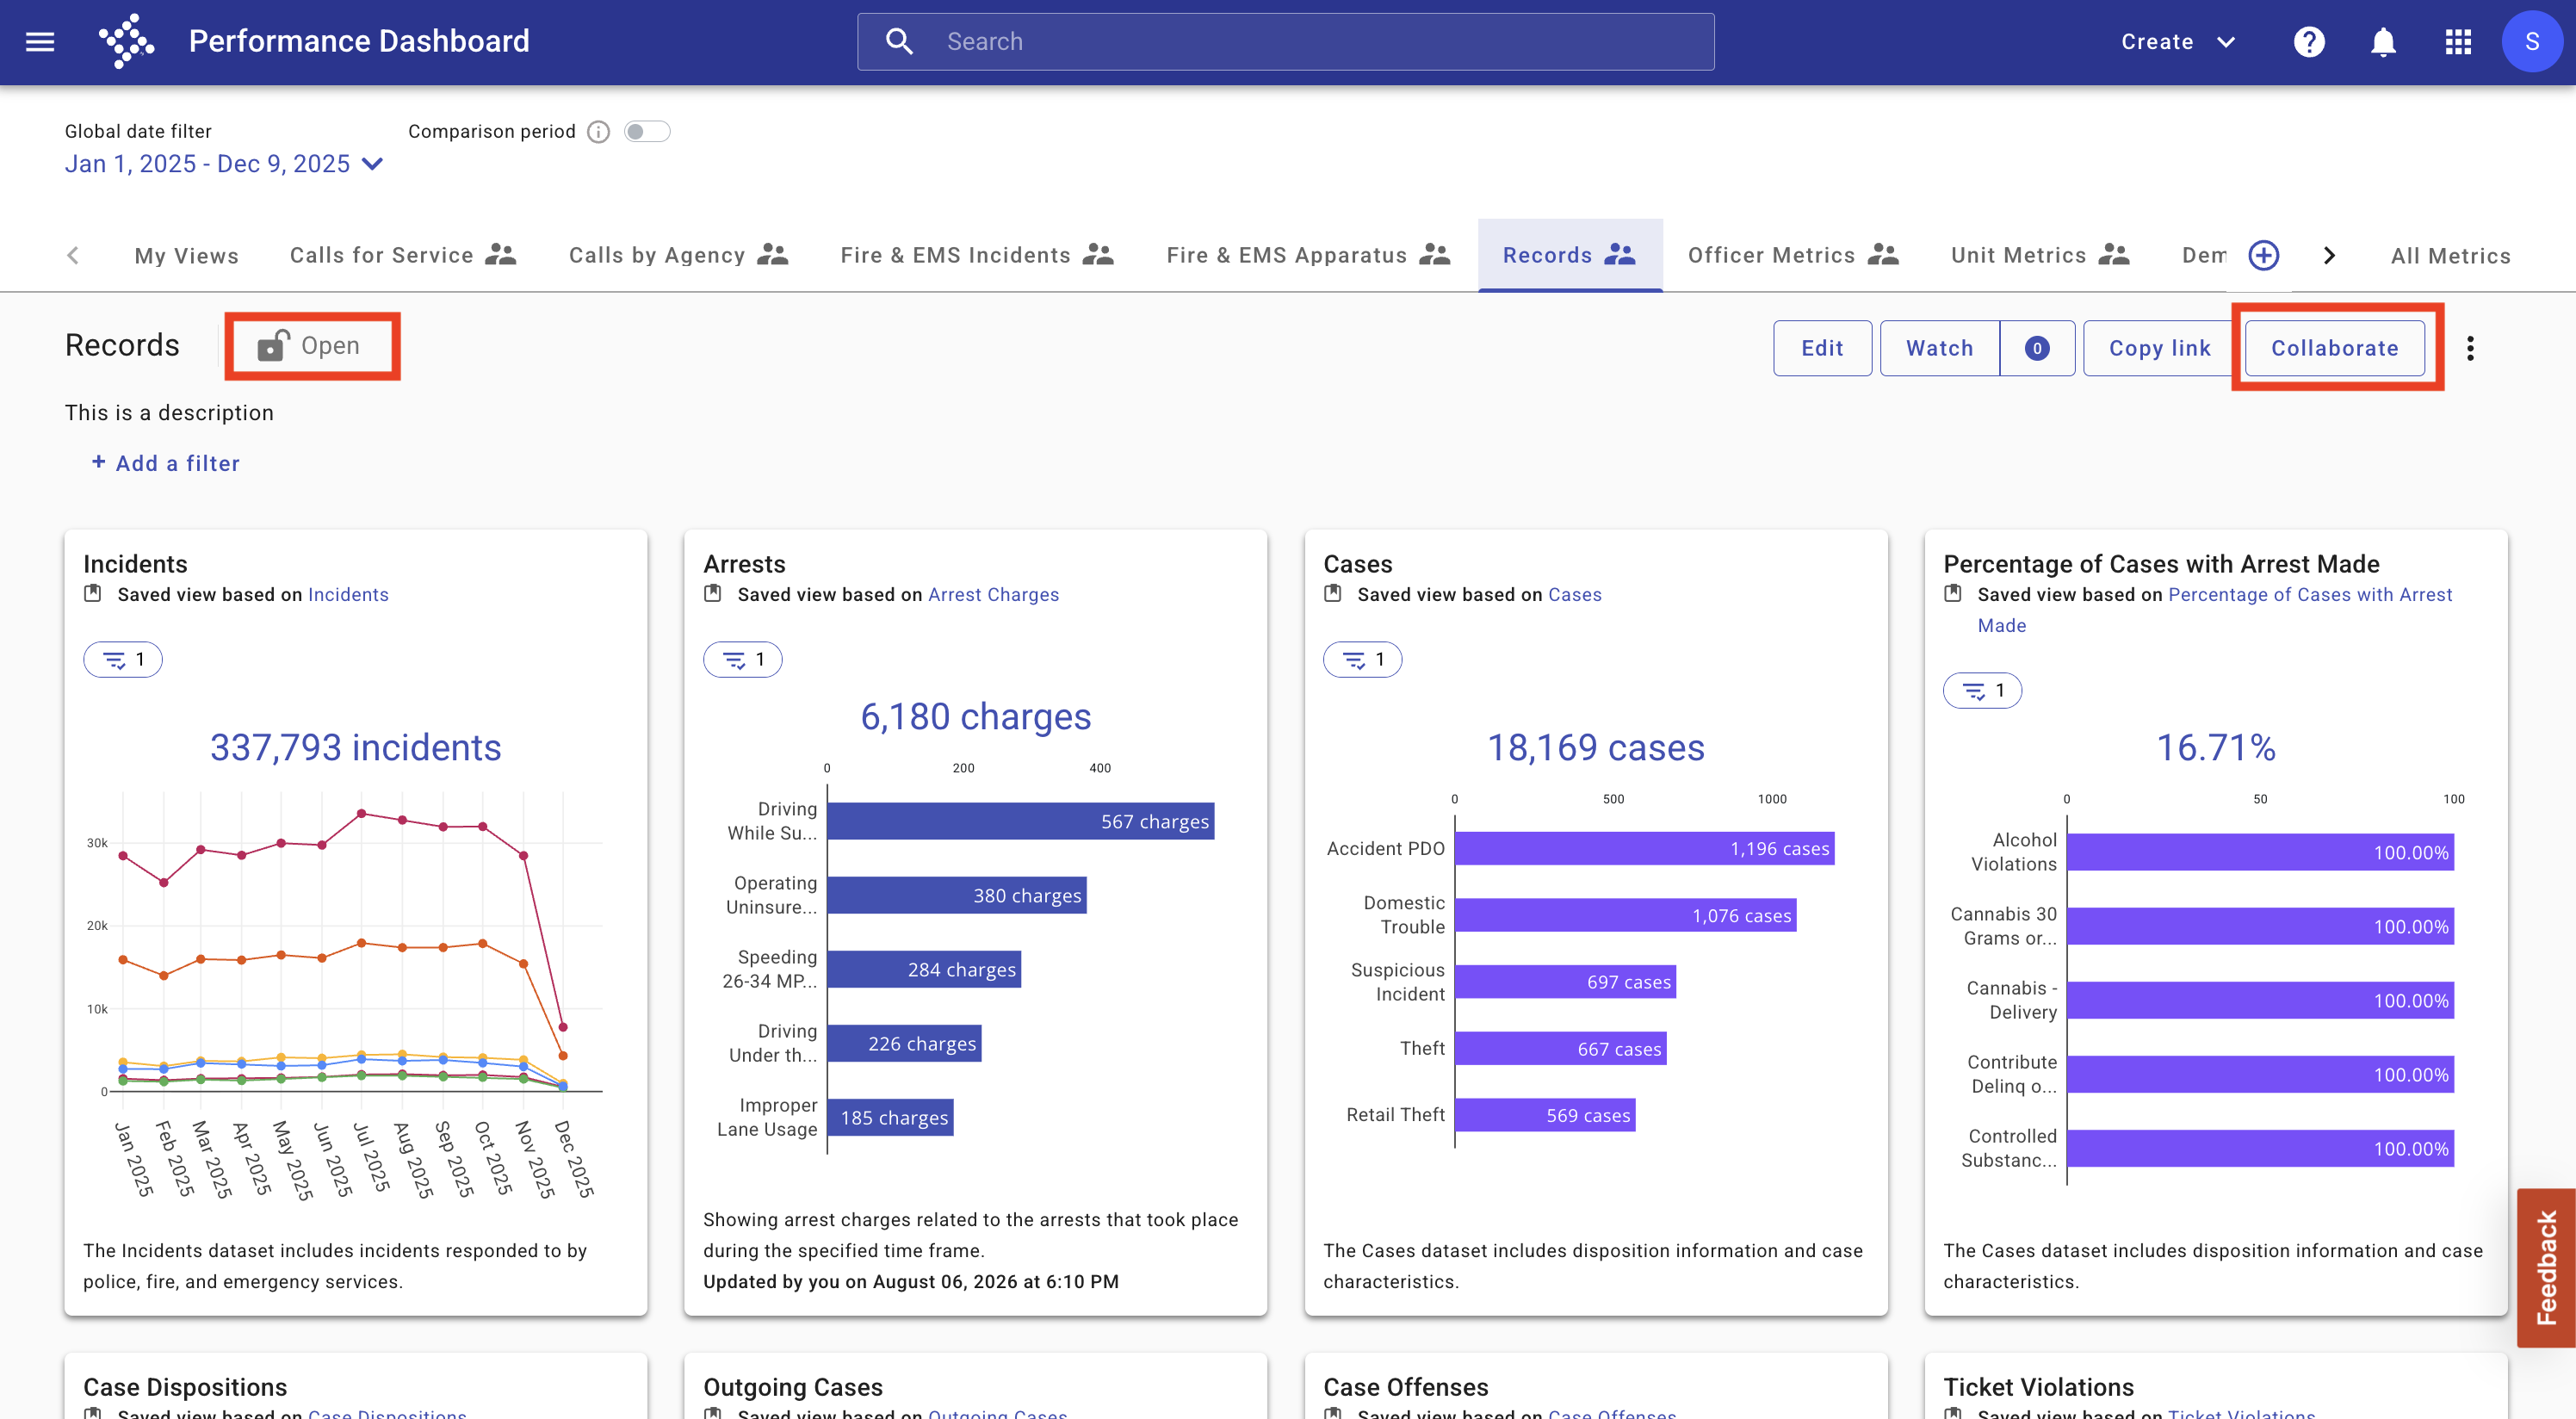
Task: Show next tabs with right chevron
Action: point(2329,255)
